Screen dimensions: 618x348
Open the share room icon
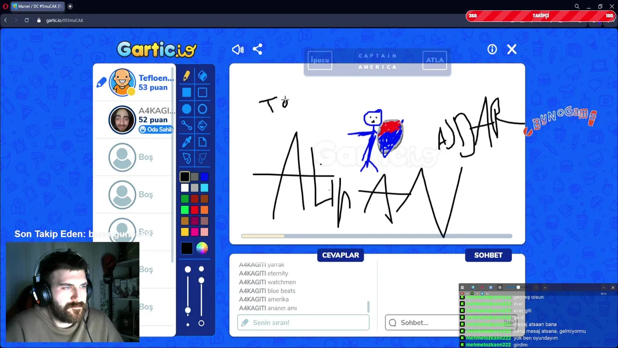pos(257,49)
